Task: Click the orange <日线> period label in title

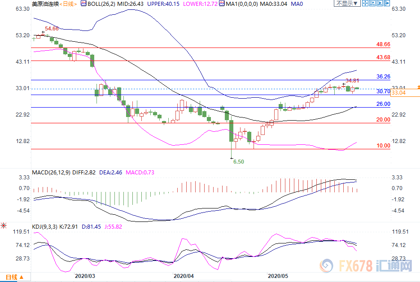Action: click(x=67, y=4)
